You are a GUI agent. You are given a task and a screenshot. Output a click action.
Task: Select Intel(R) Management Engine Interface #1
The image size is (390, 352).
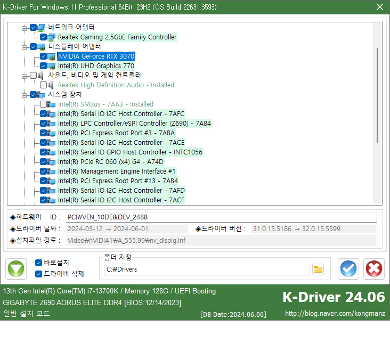(x=117, y=171)
